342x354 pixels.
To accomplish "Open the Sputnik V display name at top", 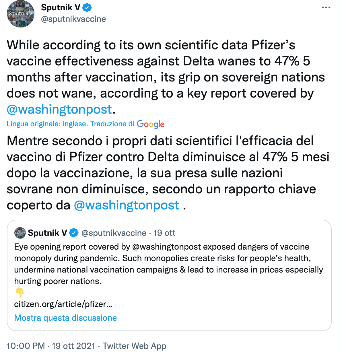I will tap(61, 8).
